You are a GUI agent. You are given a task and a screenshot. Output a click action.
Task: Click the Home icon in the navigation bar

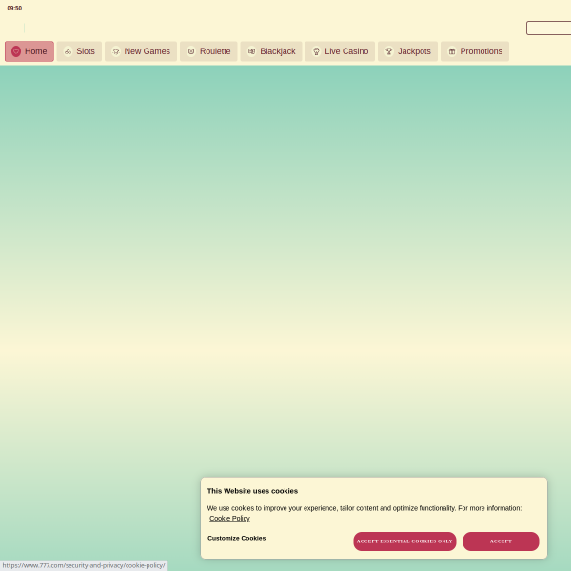tap(16, 51)
